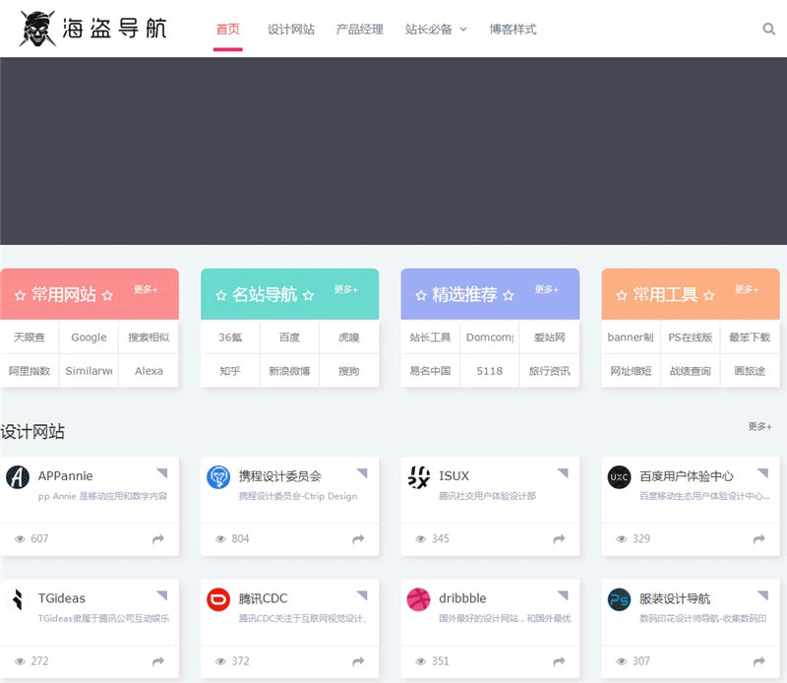
Task: Open the 百度用户体验中心 card title
Action: [686, 475]
